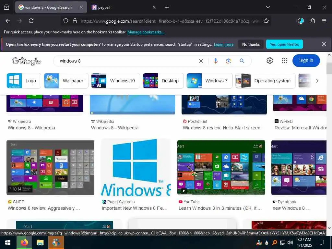Open CNET Start screen thumbnail

click(x=50, y=168)
